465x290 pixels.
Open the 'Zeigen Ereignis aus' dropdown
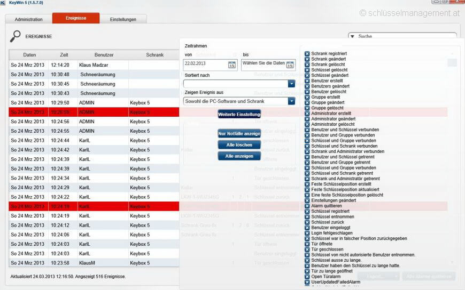291,101
